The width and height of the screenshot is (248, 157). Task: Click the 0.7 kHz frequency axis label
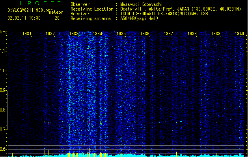tap(3, 130)
